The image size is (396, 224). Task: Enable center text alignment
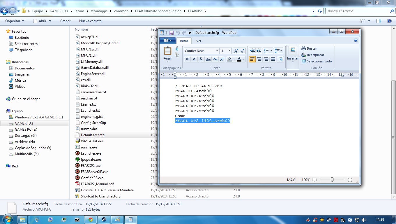[x=259, y=59]
